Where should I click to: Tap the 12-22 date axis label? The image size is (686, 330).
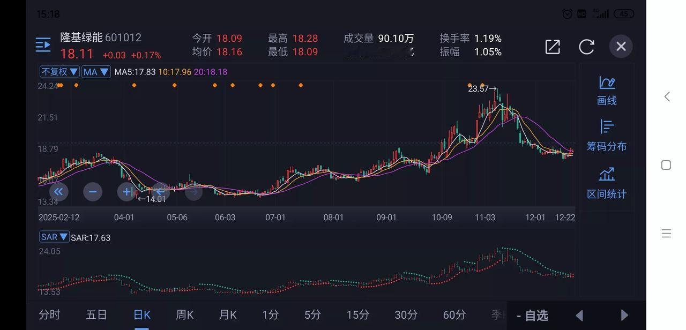pyautogui.click(x=565, y=217)
